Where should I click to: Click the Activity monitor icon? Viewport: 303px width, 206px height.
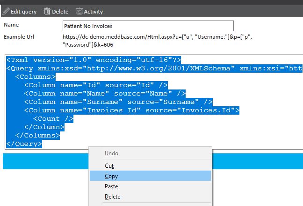(x=79, y=11)
